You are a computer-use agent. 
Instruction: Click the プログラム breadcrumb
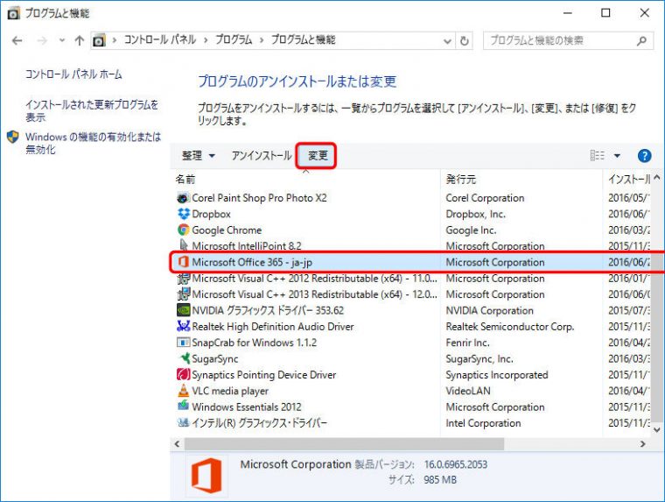tap(234, 40)
